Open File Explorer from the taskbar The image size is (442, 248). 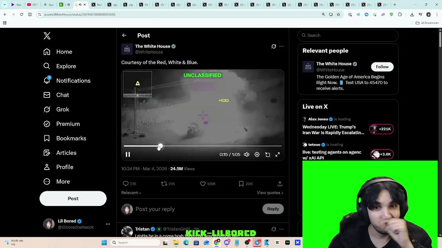176,243
